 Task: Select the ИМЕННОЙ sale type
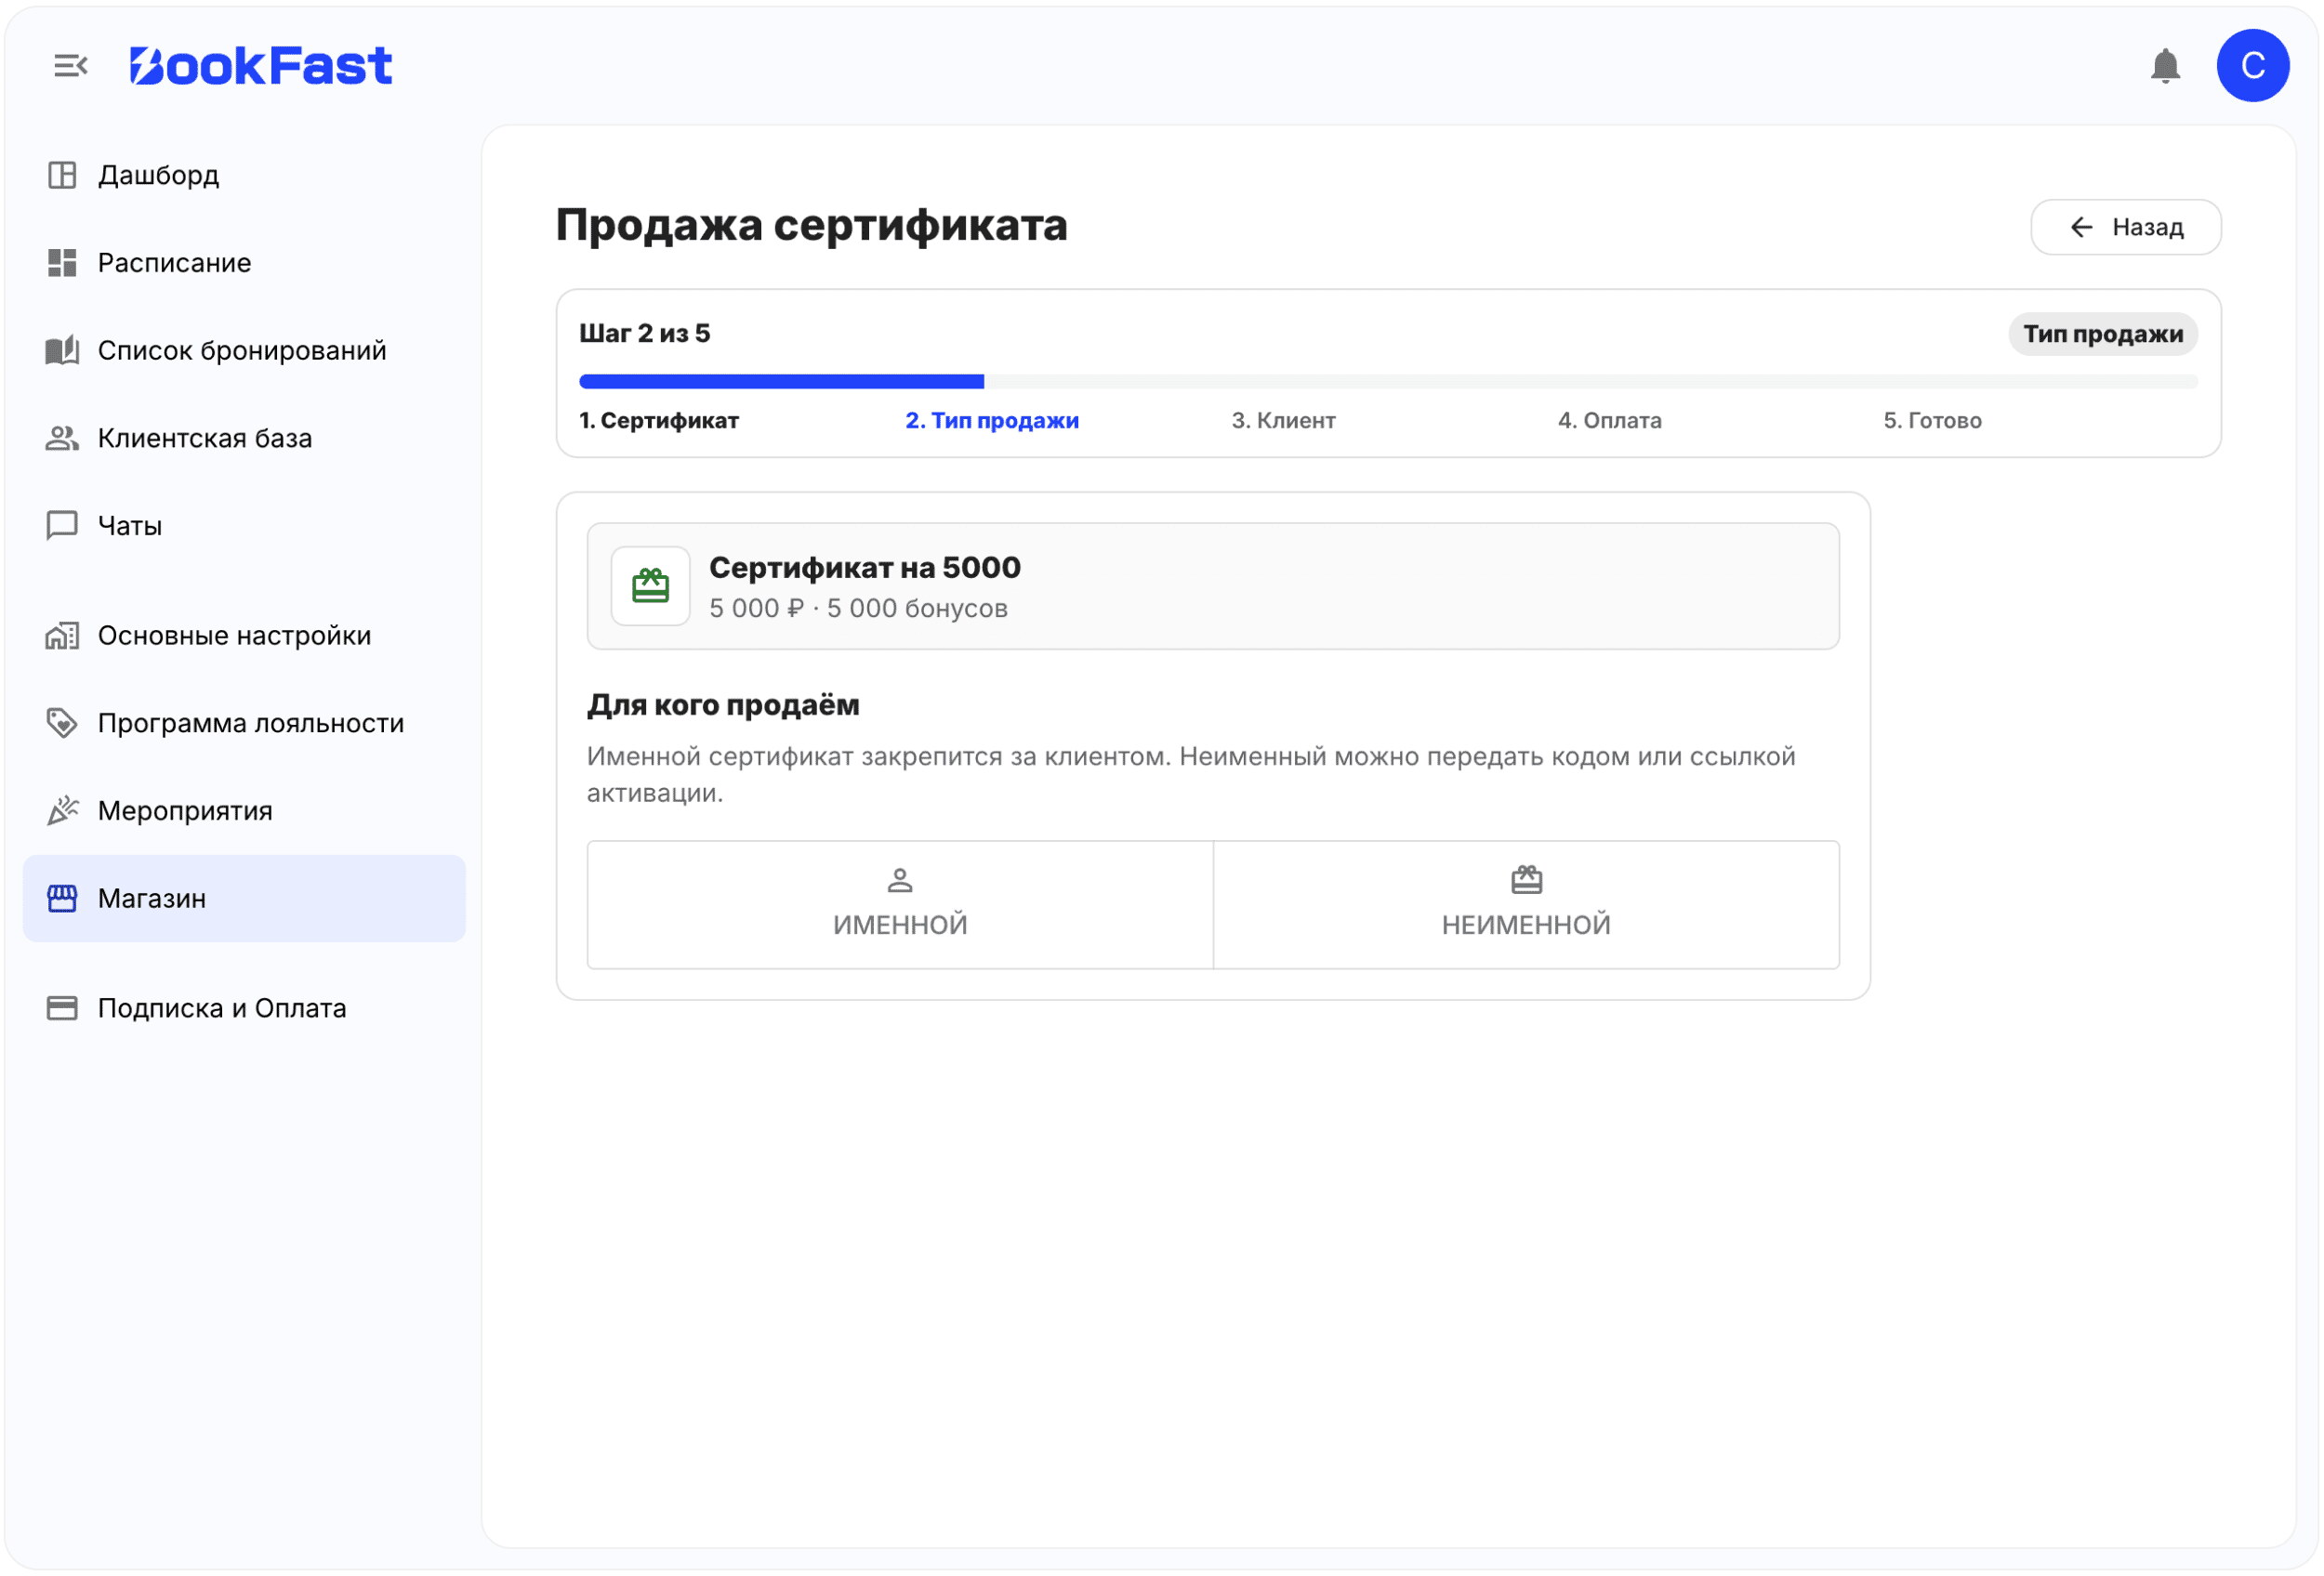point(900,904)
